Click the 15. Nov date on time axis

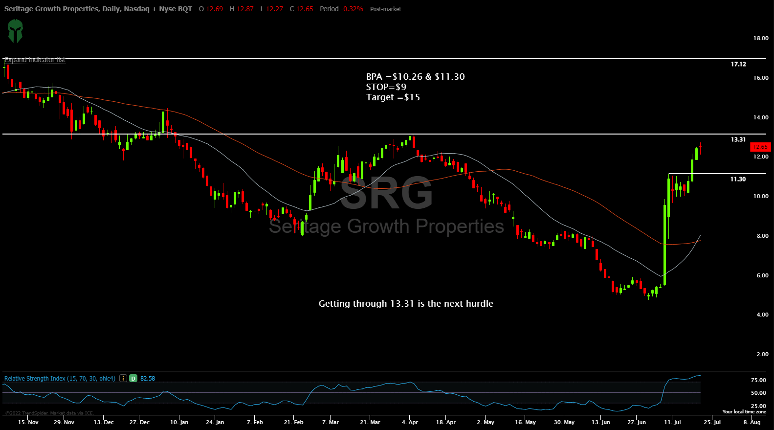(28, 422)
